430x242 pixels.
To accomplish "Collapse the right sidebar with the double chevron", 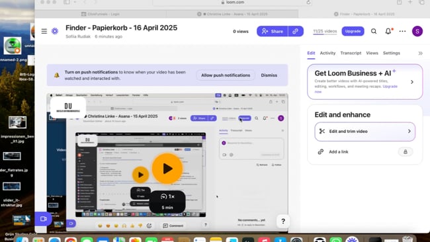I will [420, 53].
